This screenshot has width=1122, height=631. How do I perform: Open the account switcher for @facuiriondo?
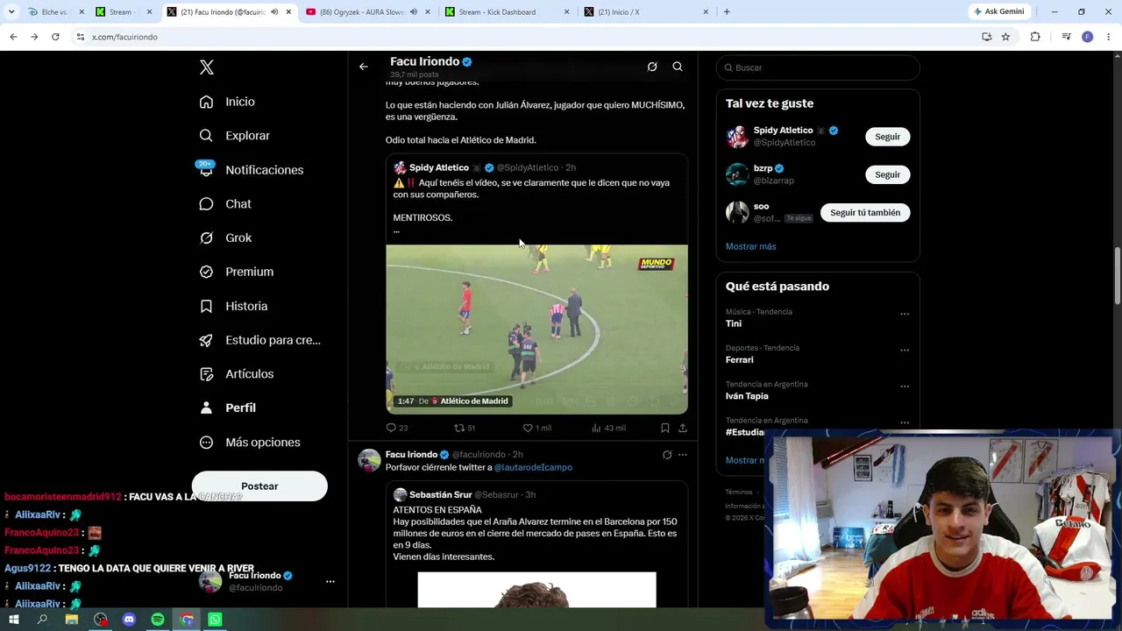(267, 581)
